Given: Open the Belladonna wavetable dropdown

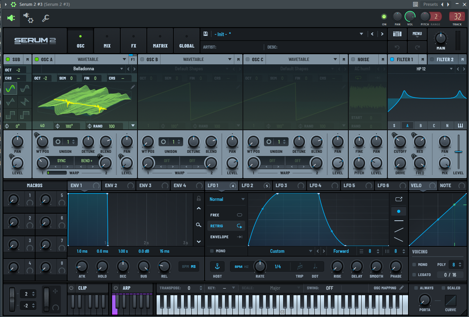Looking at the screenshot, I should point(84,69).
